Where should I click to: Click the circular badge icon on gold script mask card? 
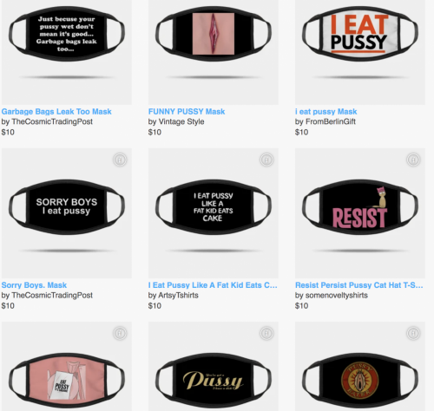point(266,333)
